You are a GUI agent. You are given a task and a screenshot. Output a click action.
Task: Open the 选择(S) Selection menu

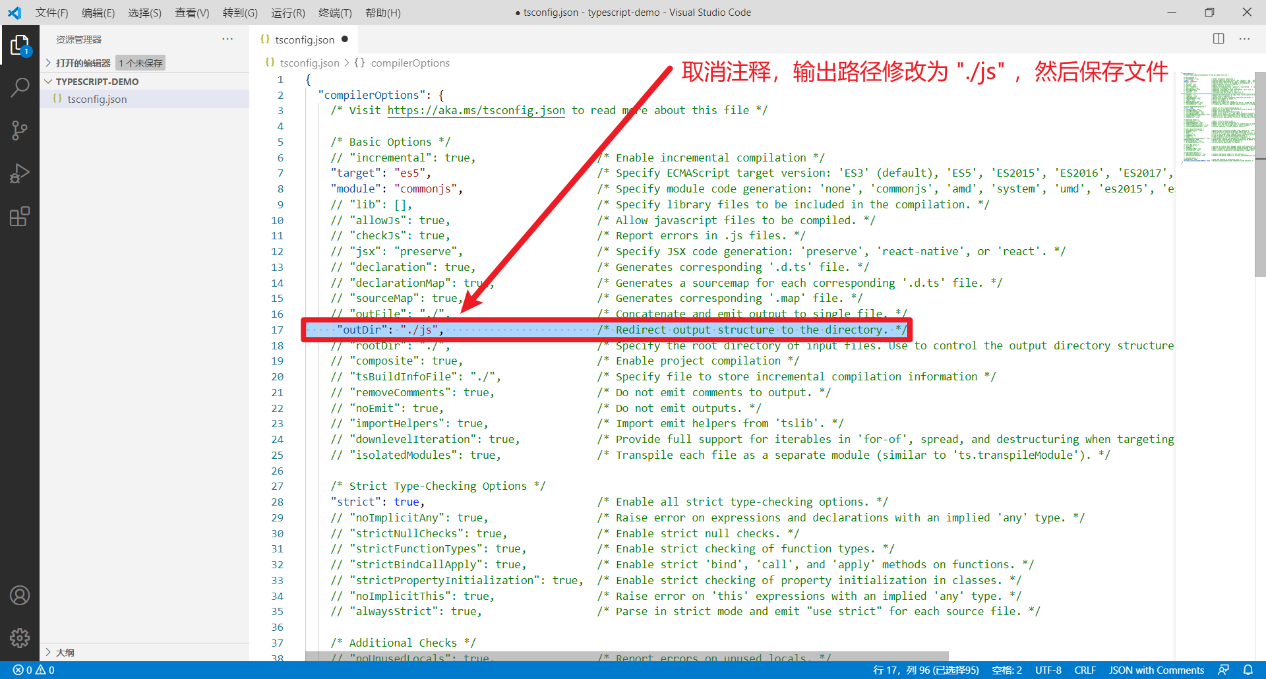coord(144,13)
